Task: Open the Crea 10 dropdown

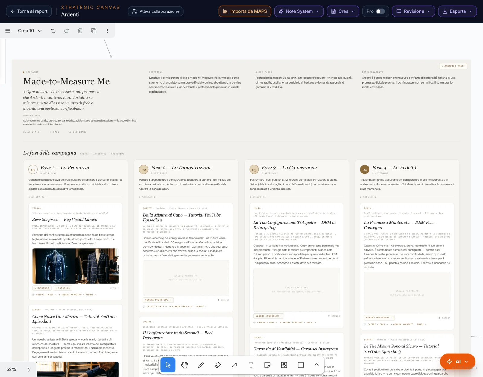Action: tap(30, 31)
